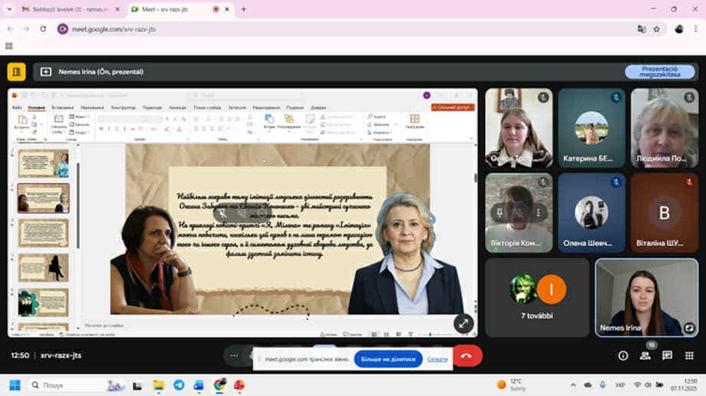Open the Telegram icon in the taskbar
706x396 pixels.
click(179, 385)
